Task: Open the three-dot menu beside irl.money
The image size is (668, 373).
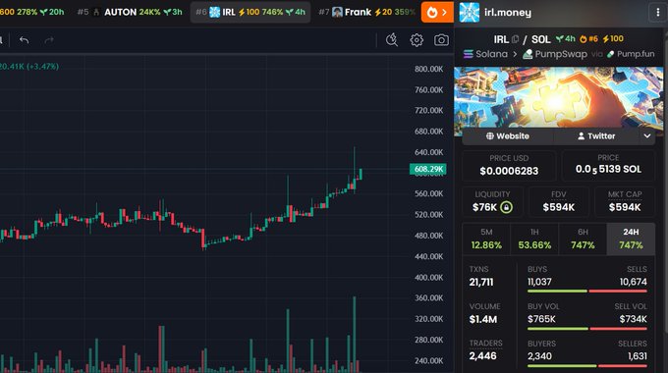Action: tap(658, 13)
